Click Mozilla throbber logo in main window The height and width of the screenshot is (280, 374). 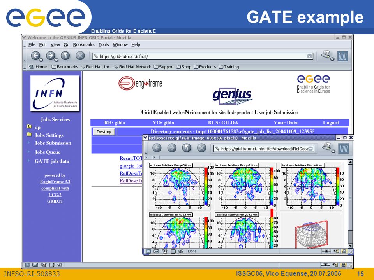tap(342, 56)
